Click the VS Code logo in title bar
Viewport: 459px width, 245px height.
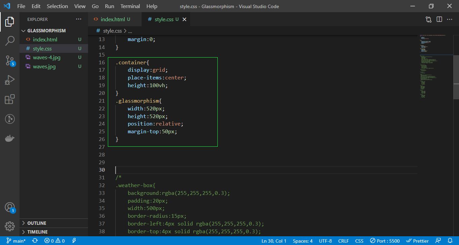7,6
